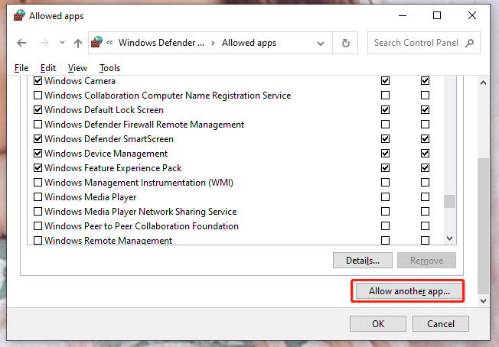Screen dimensions: 499x347
Task: Click the Allowed apps breadcrumb
Action: (249, 43)
